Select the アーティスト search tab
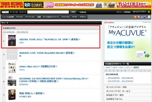The height and width of the screenshot is (102, 152). 14,12
